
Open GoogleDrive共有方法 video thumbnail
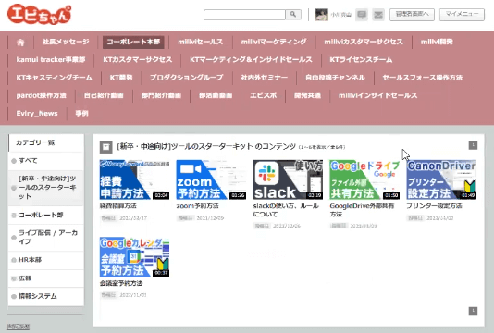364,179
